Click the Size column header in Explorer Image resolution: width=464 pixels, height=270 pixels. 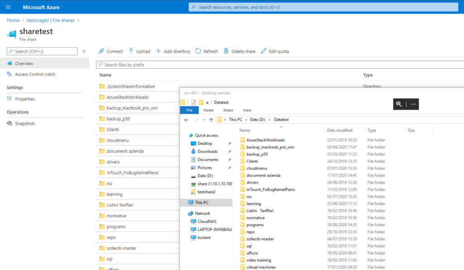pyautogui.click(x=411, y=130)
